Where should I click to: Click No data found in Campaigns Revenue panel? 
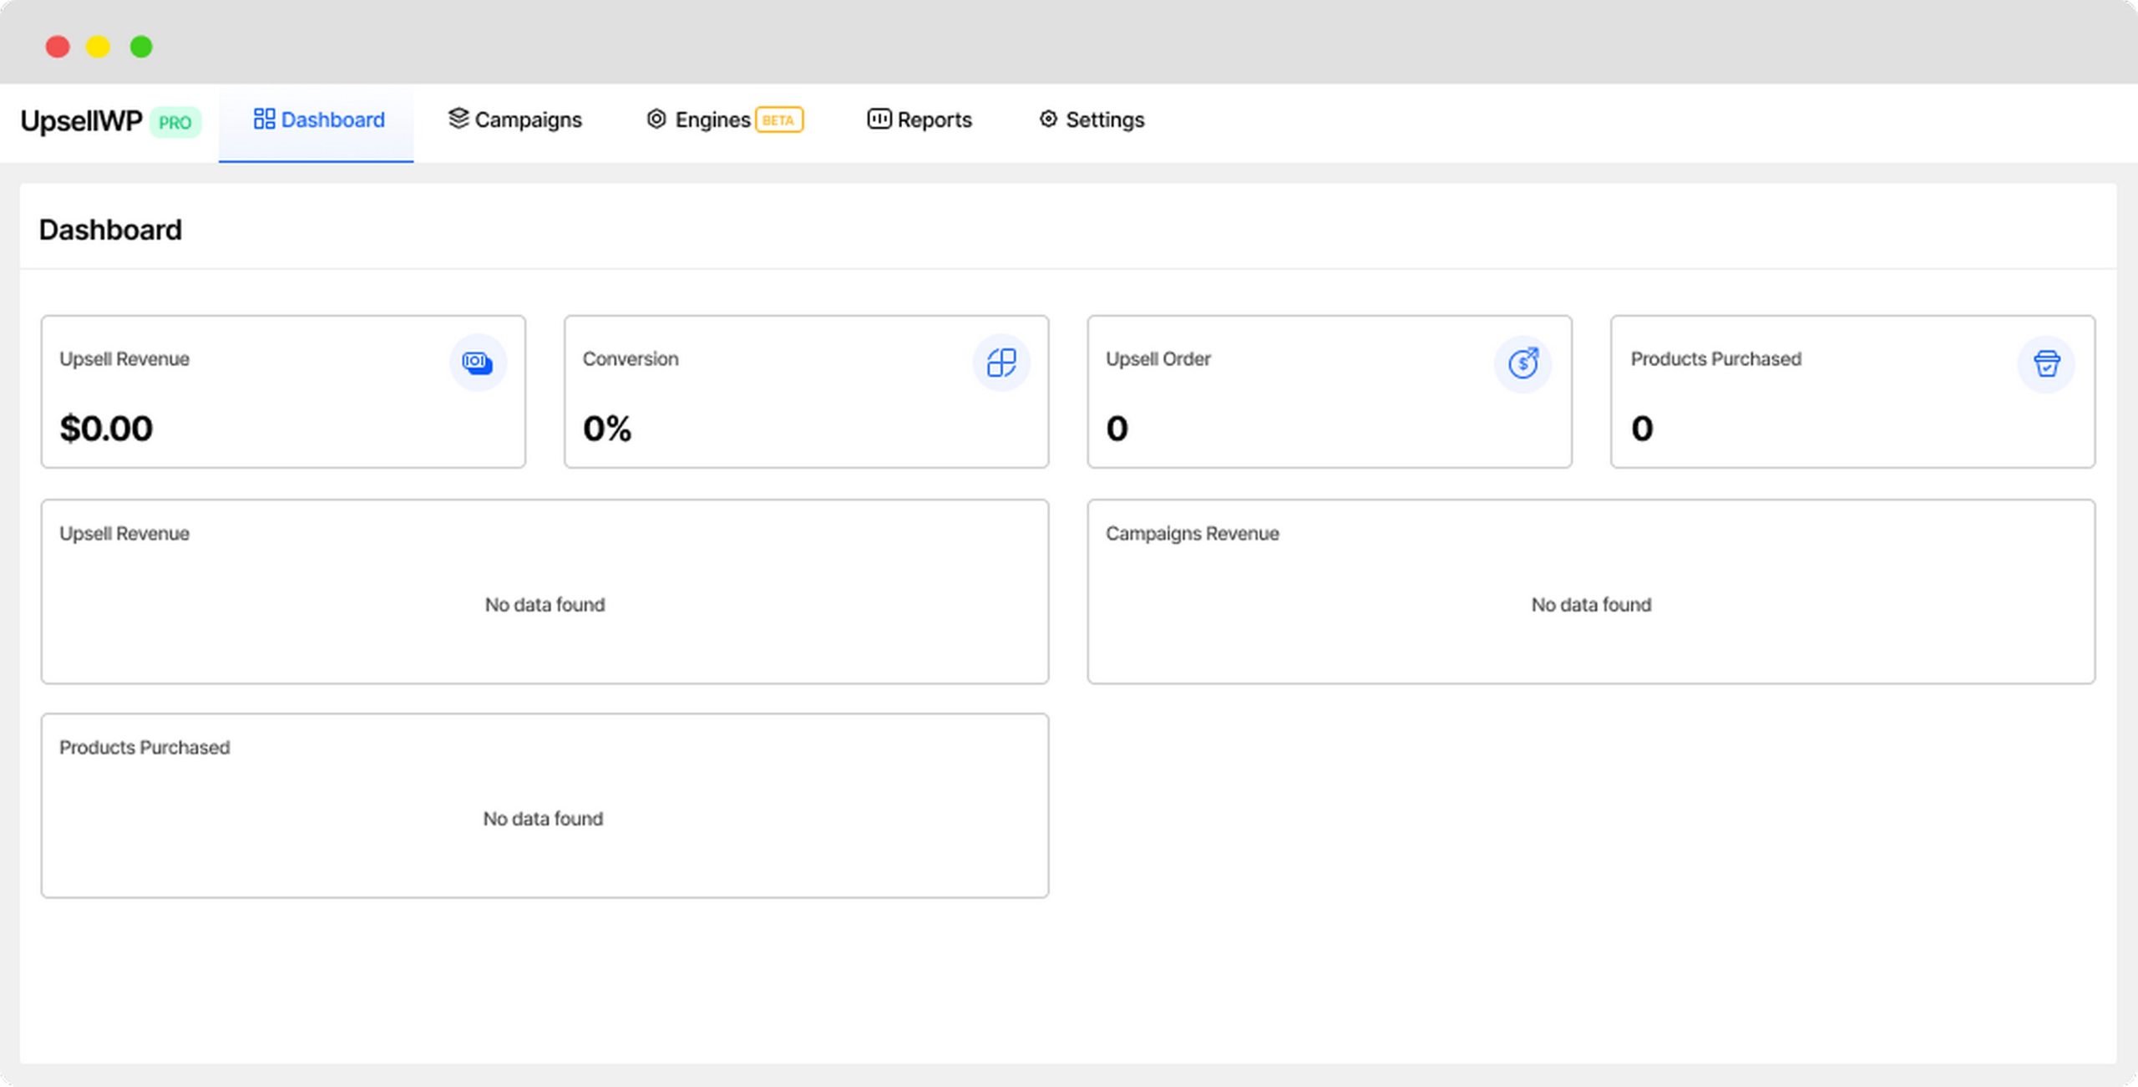click(x=1591, y=605)
